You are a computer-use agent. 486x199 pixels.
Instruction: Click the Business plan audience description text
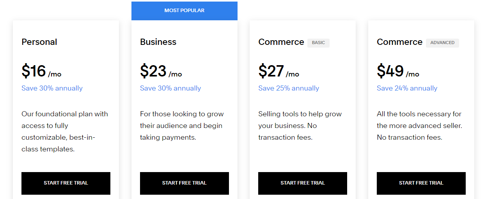182,126
